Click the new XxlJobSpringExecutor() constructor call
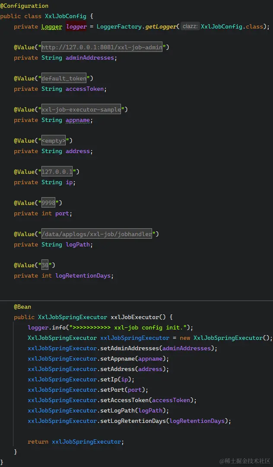This screenshot has width=273, height=467. click(x=225, y=338)
